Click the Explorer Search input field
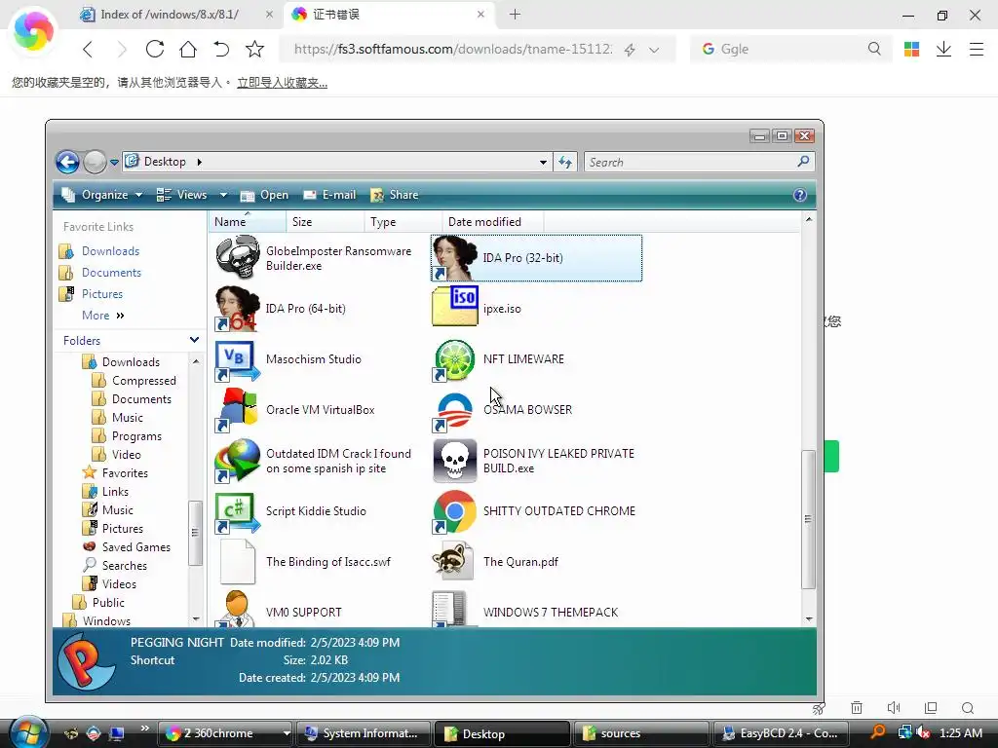The height and width of the screenshot is (748, 998). [691, 163]
